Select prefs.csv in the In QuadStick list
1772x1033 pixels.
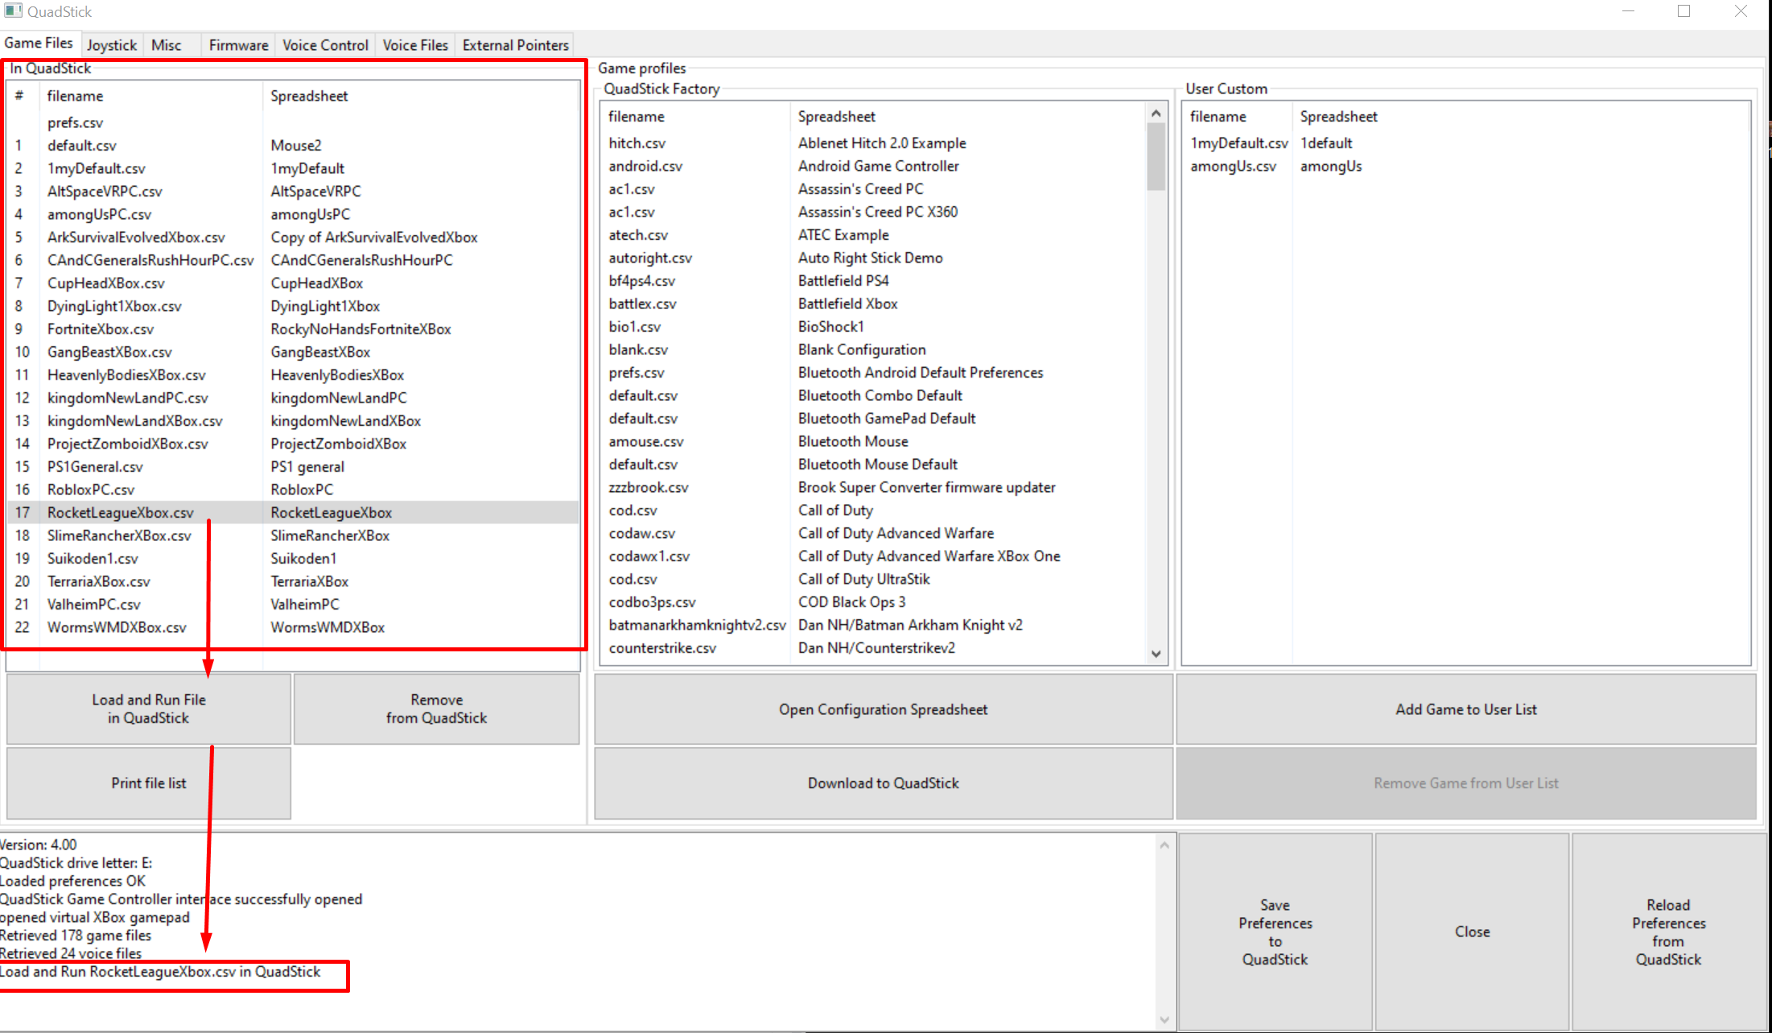point(293,122)
